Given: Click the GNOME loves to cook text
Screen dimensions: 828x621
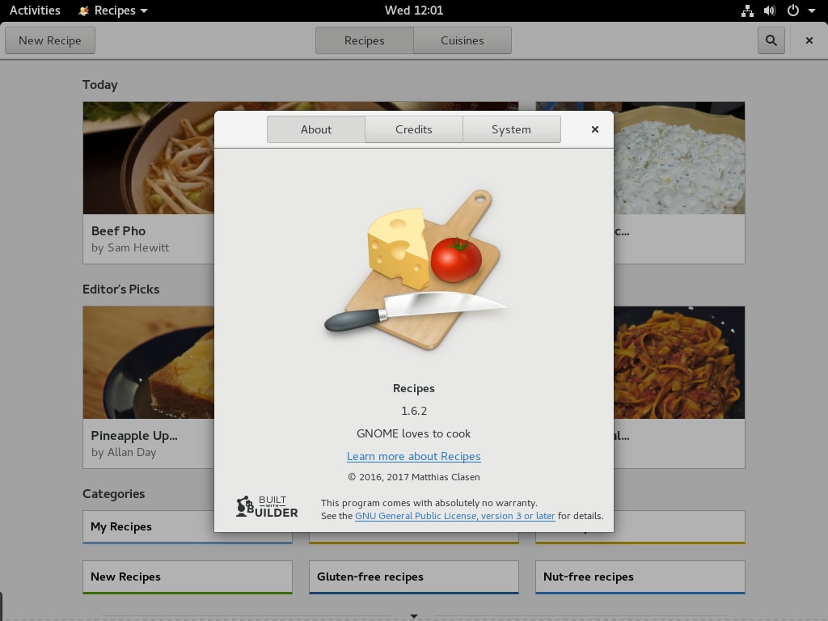Looking at the screenshot, I should [x=413, y=433].
